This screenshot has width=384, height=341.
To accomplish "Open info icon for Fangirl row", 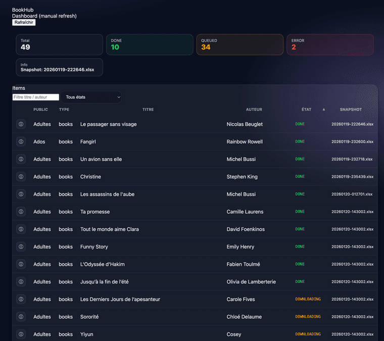I will point(21,142).
